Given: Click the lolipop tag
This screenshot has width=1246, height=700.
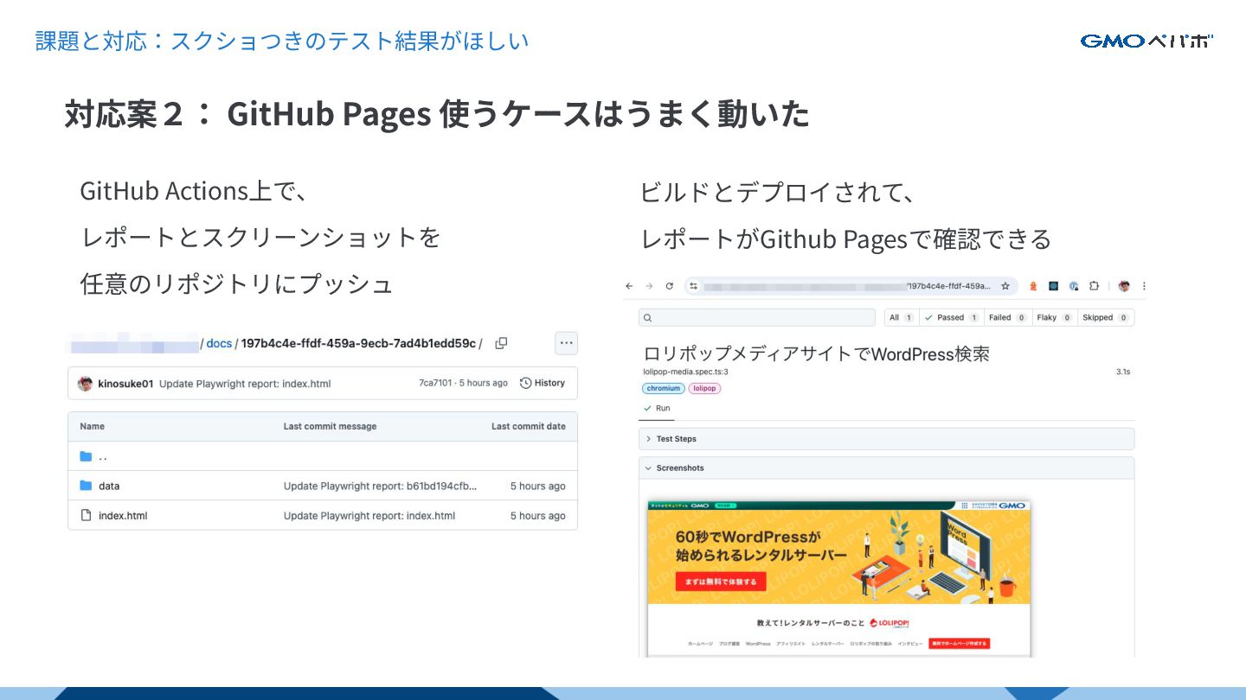Looking at the screenshot, I should [704, 388].
